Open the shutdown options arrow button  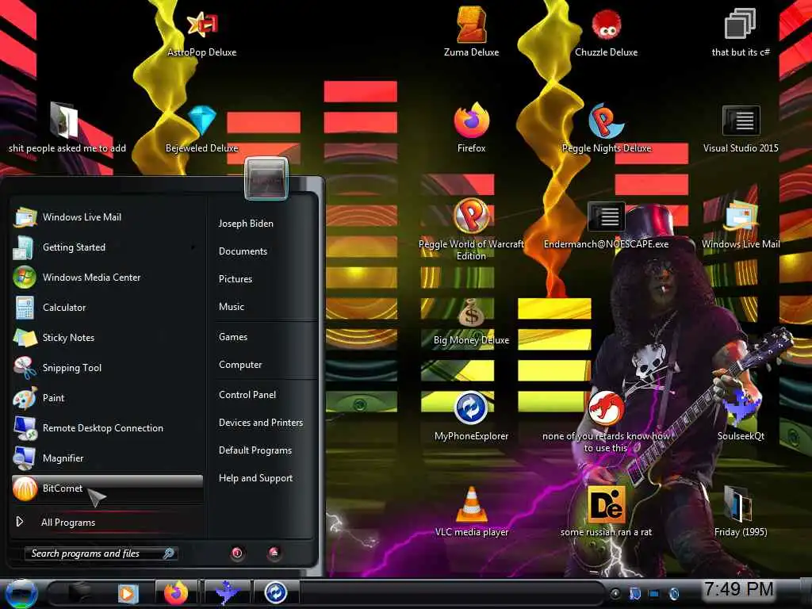[x=274, y=553]
